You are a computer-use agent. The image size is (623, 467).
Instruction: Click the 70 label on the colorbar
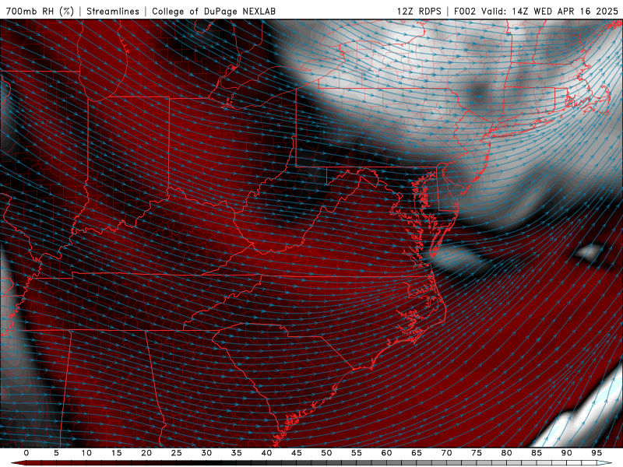click(x=446, y=453)
